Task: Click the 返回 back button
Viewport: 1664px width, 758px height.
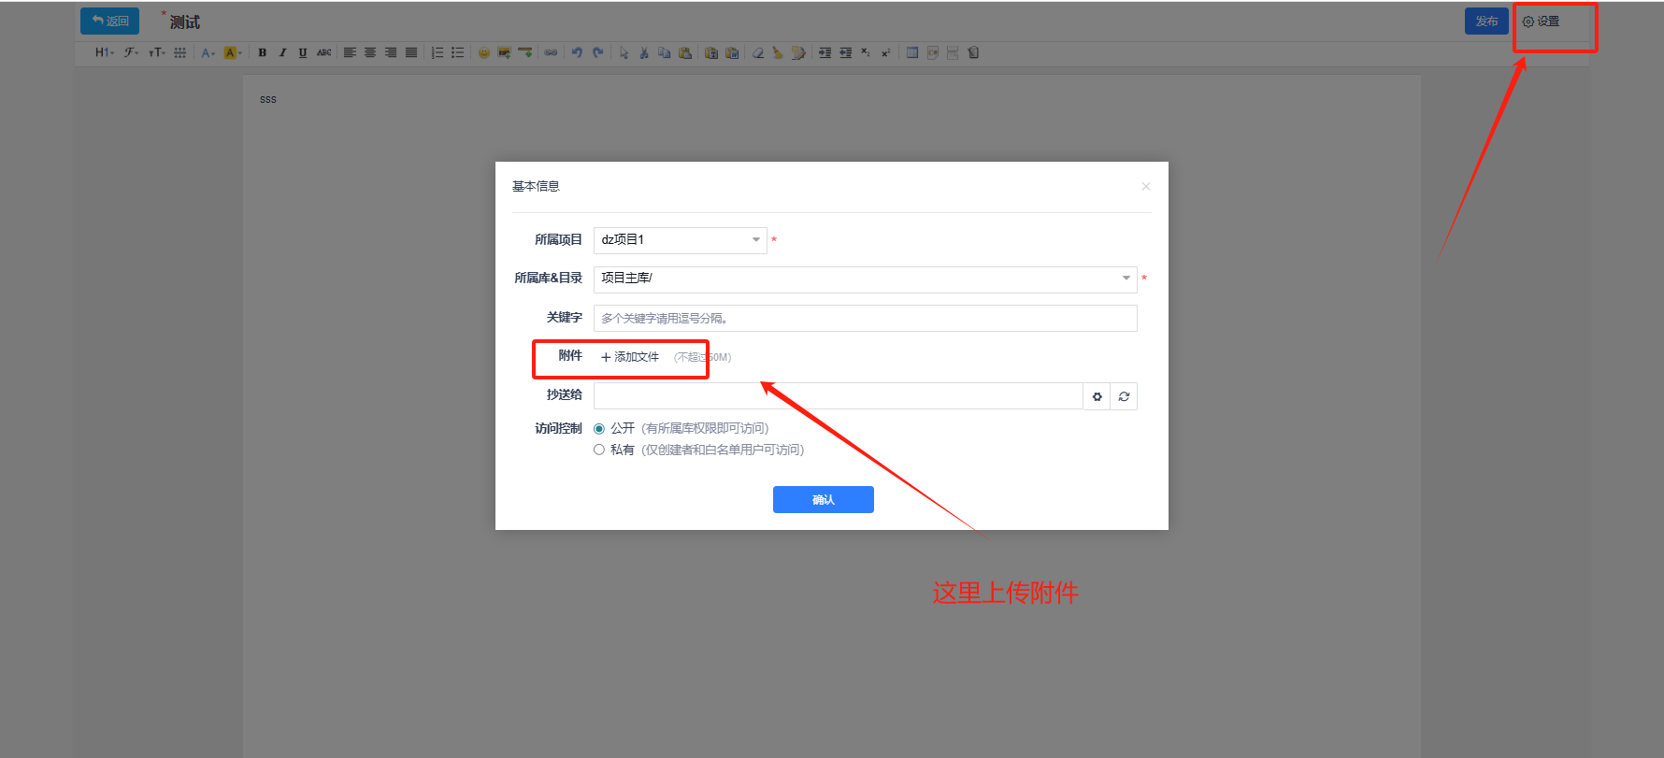Action: [x=110, y=21]
